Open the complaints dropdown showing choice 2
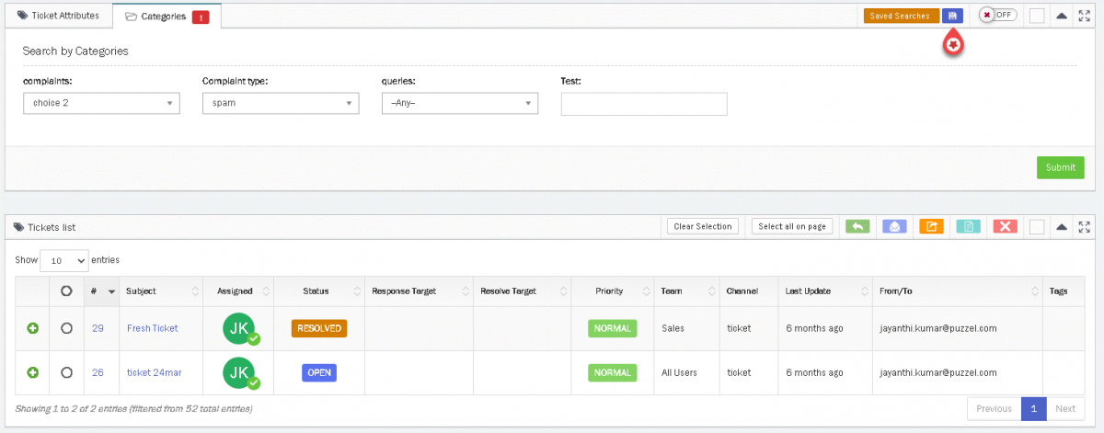The image size is (1104, 433). 100,103
